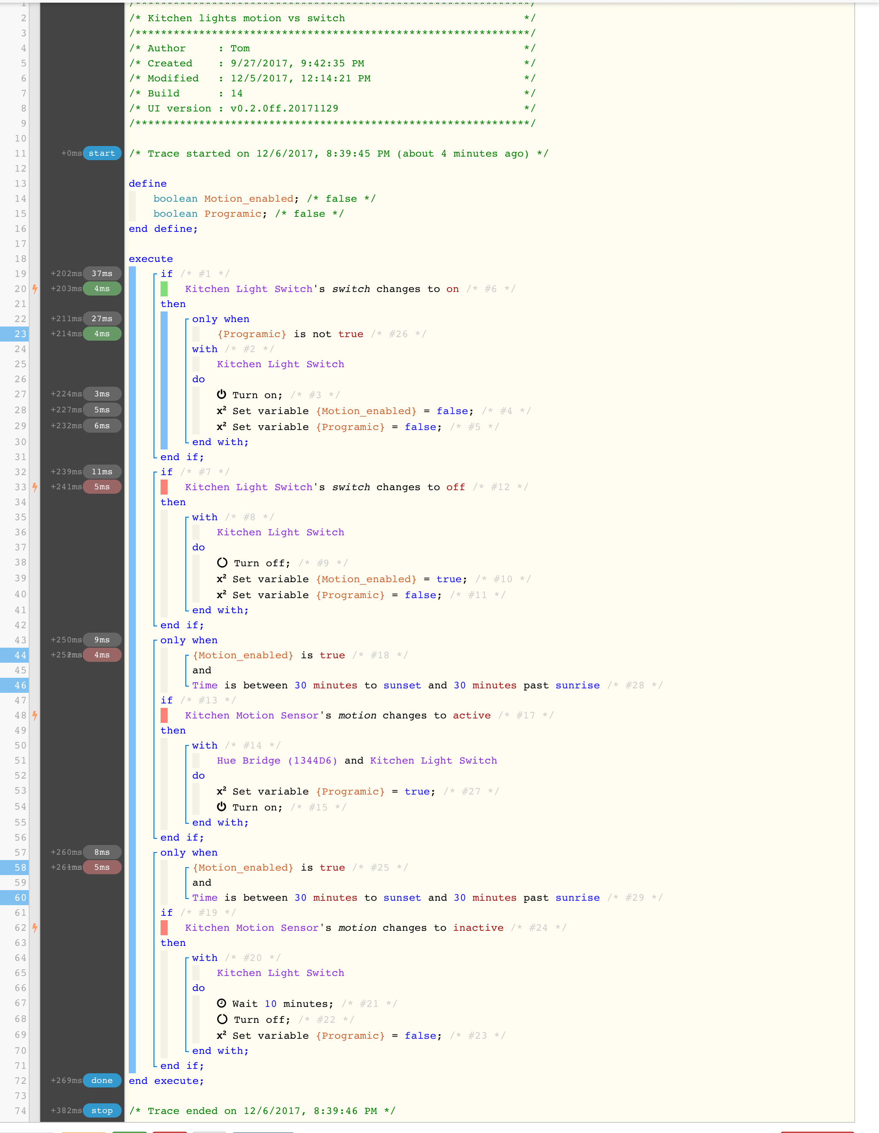Click the green condition indicator for switch changes to on

click(164, 289)
